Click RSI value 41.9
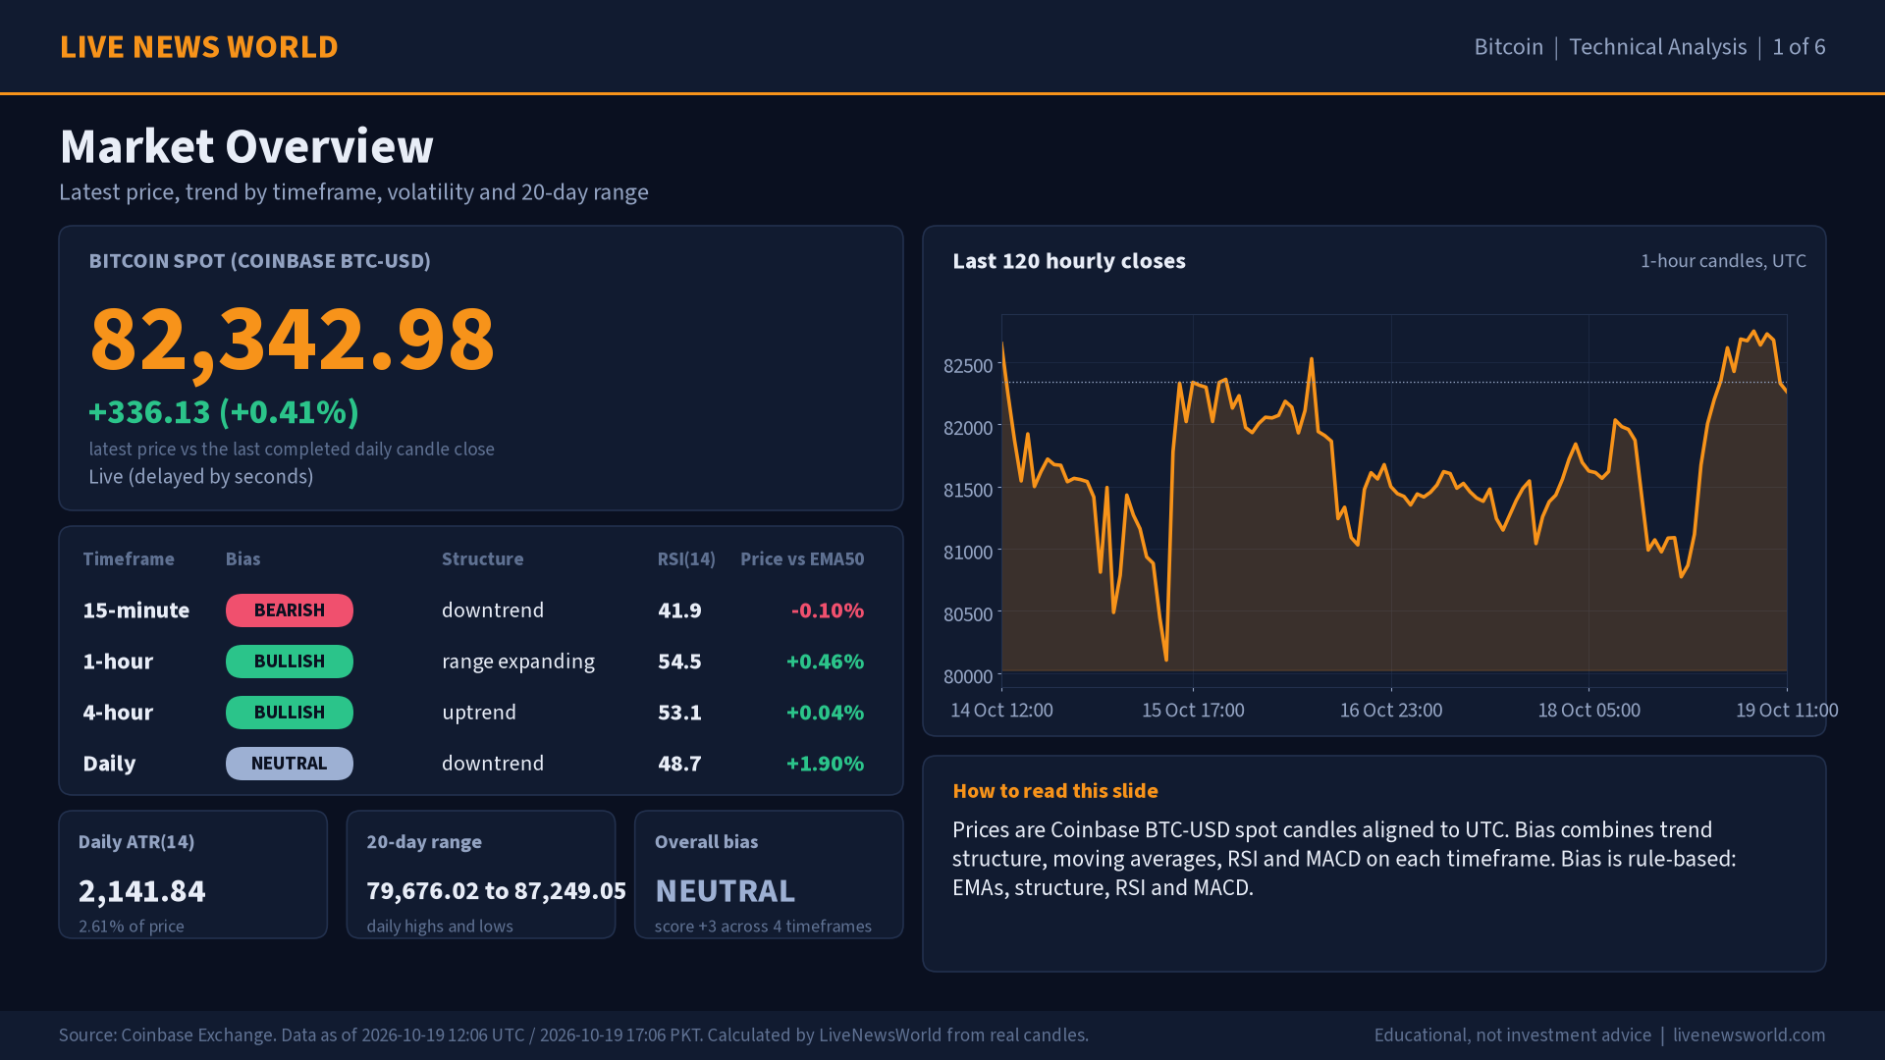The image size is (1885, 1060). tap(679, 610)
